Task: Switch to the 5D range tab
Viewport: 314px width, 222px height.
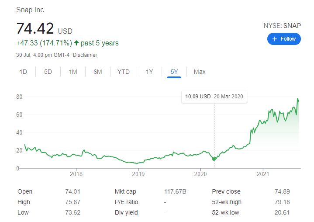Action: (48, 72)
